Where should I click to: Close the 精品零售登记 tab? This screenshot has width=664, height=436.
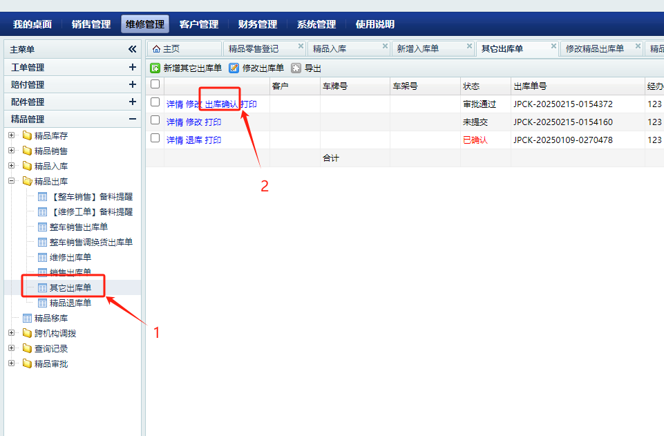(301, 46)
